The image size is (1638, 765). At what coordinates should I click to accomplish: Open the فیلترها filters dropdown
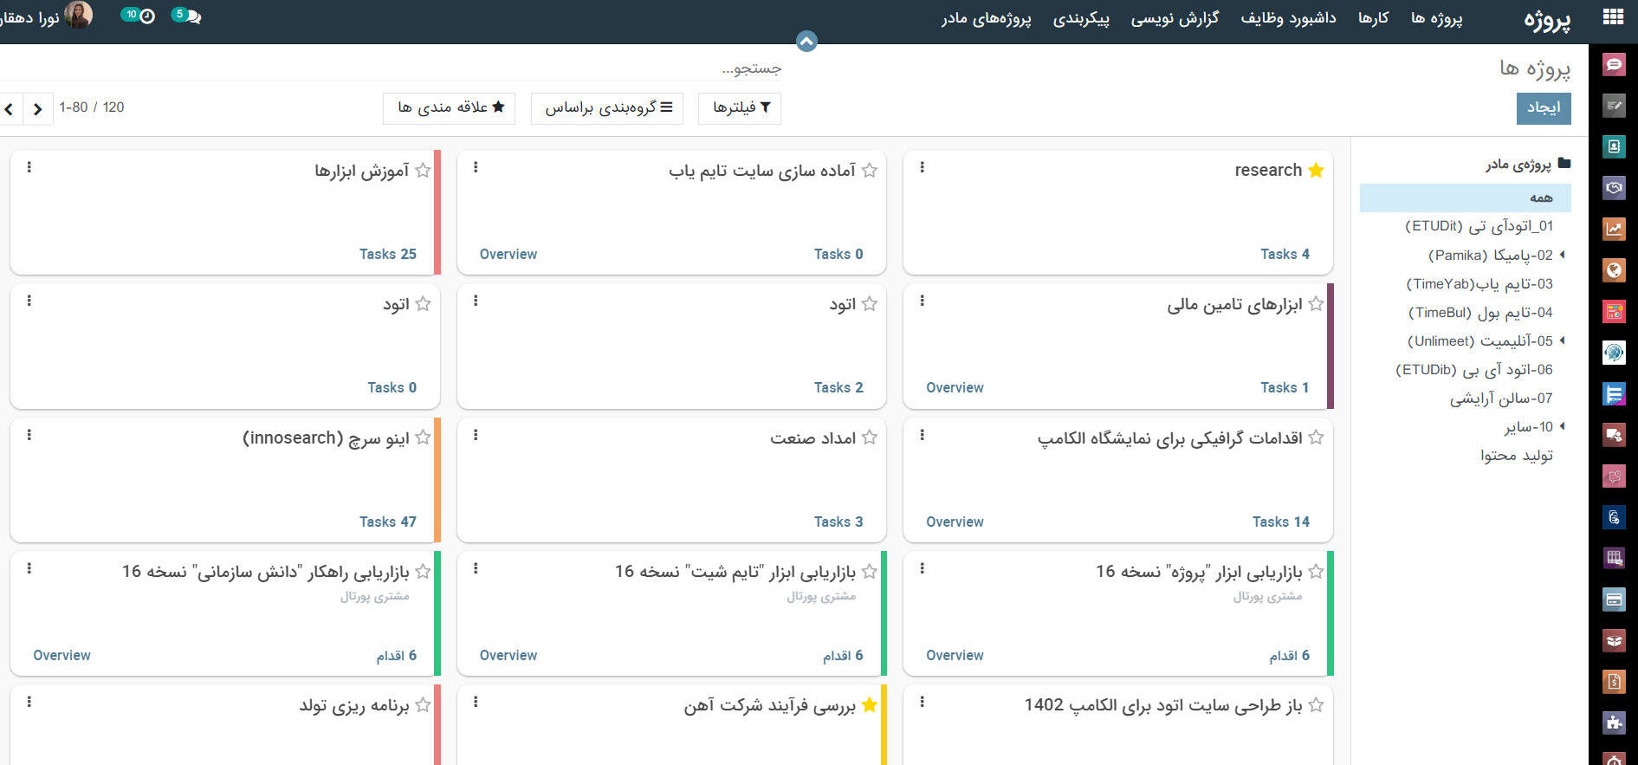[740, 107]
